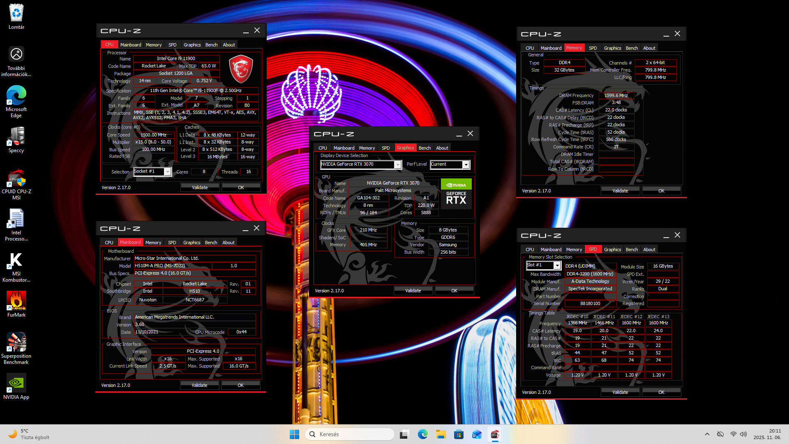Open the NVIDIA GeForce RTX 3070 device dropdown
789x444 pixels.
(397, 164)
